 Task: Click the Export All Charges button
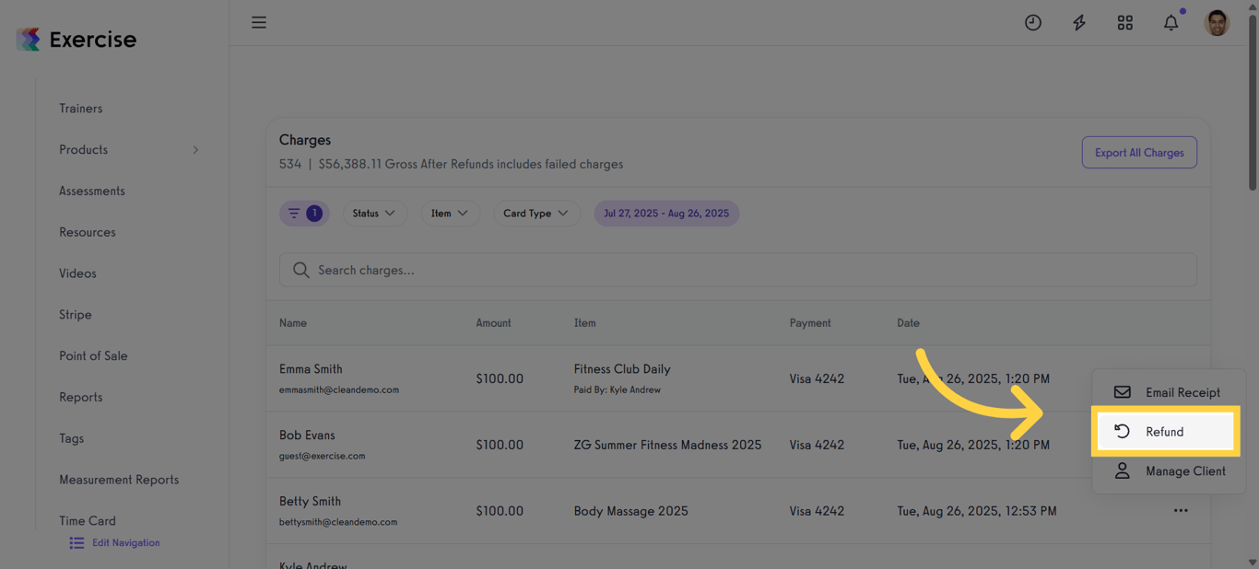1139,153
